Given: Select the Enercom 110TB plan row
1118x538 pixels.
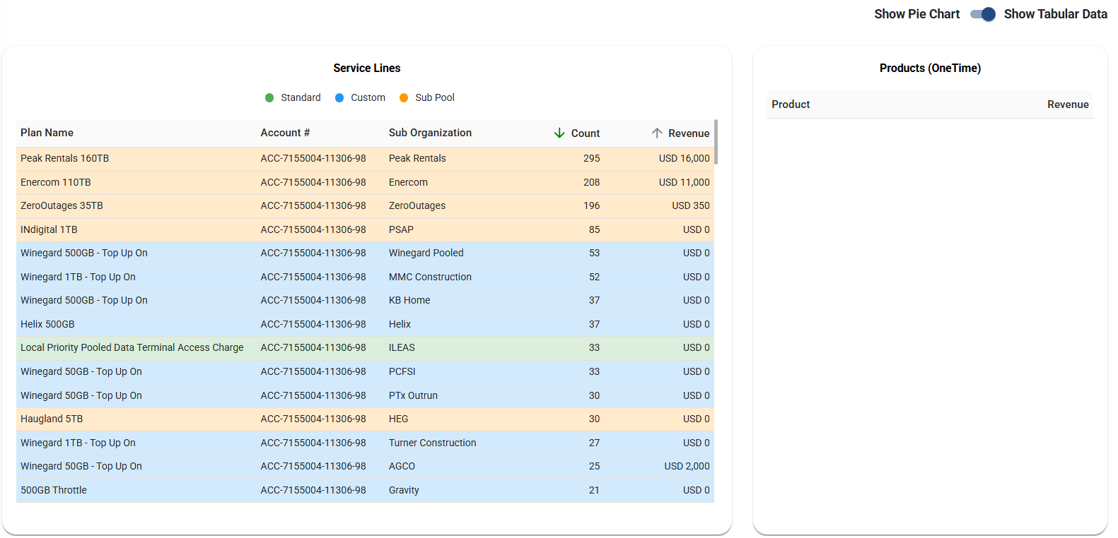Looking at the screenshot, I should click(56, 182).
